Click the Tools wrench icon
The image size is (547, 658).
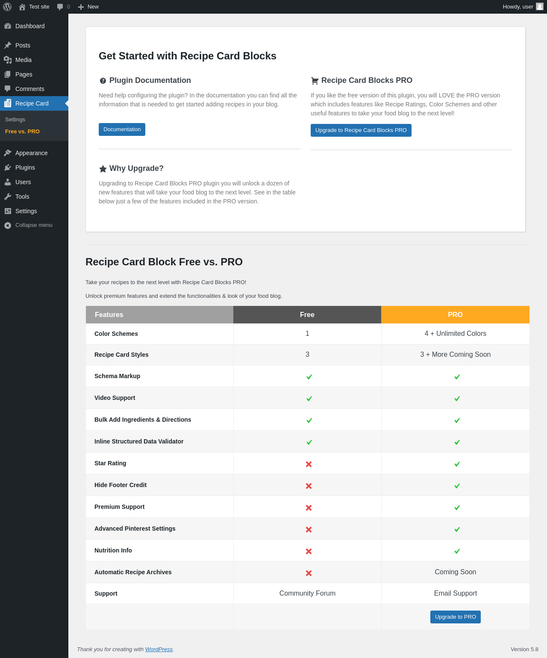(x=8, y=197)
